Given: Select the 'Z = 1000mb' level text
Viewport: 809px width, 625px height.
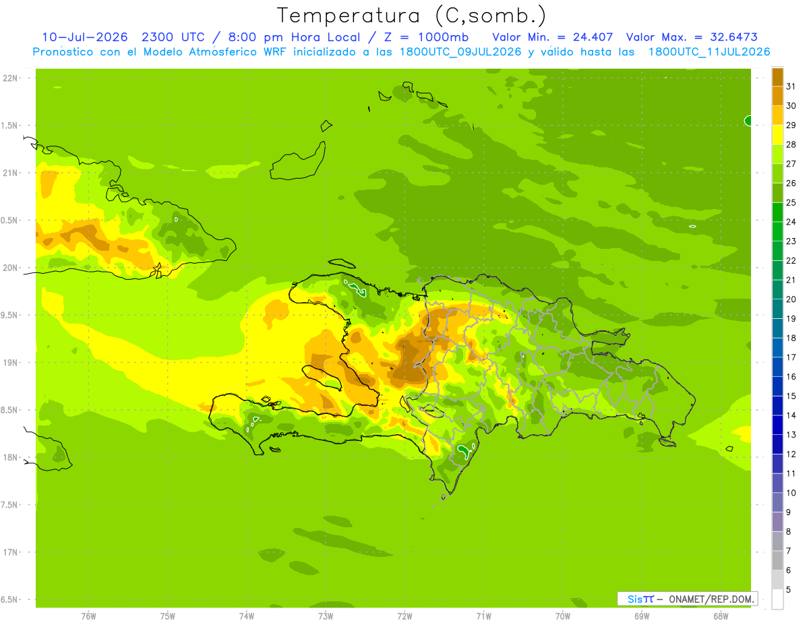Looking at the screenshot, I should tap(427, 37).
